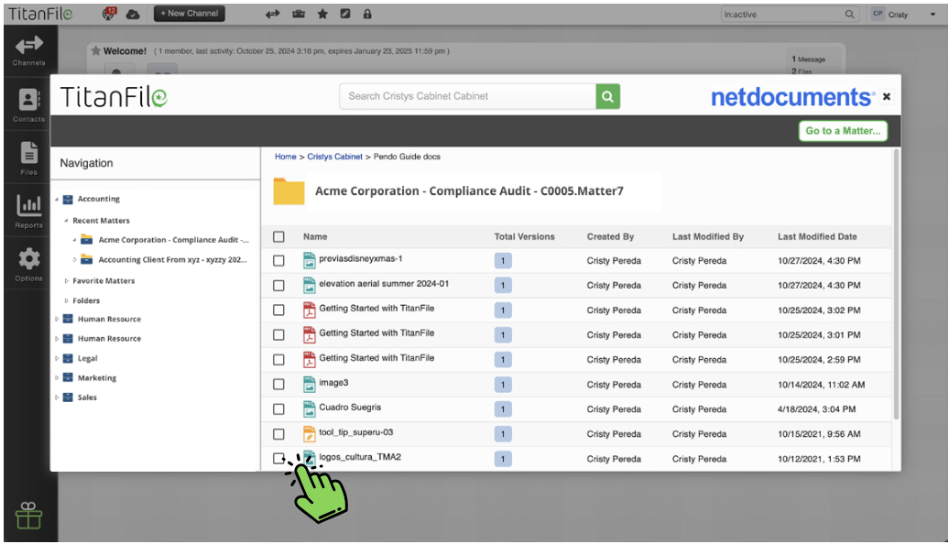This screenshot has height=544, width=949.
Task: Click the file list vertical scrollbar
Action: [896, 285]
